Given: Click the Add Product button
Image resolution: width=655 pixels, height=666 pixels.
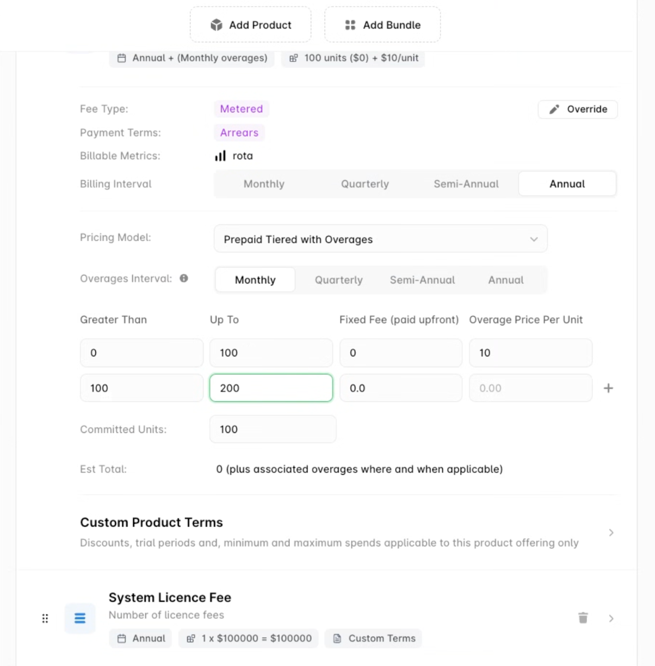Looking at the screenshot, I should tap(250, 25).
